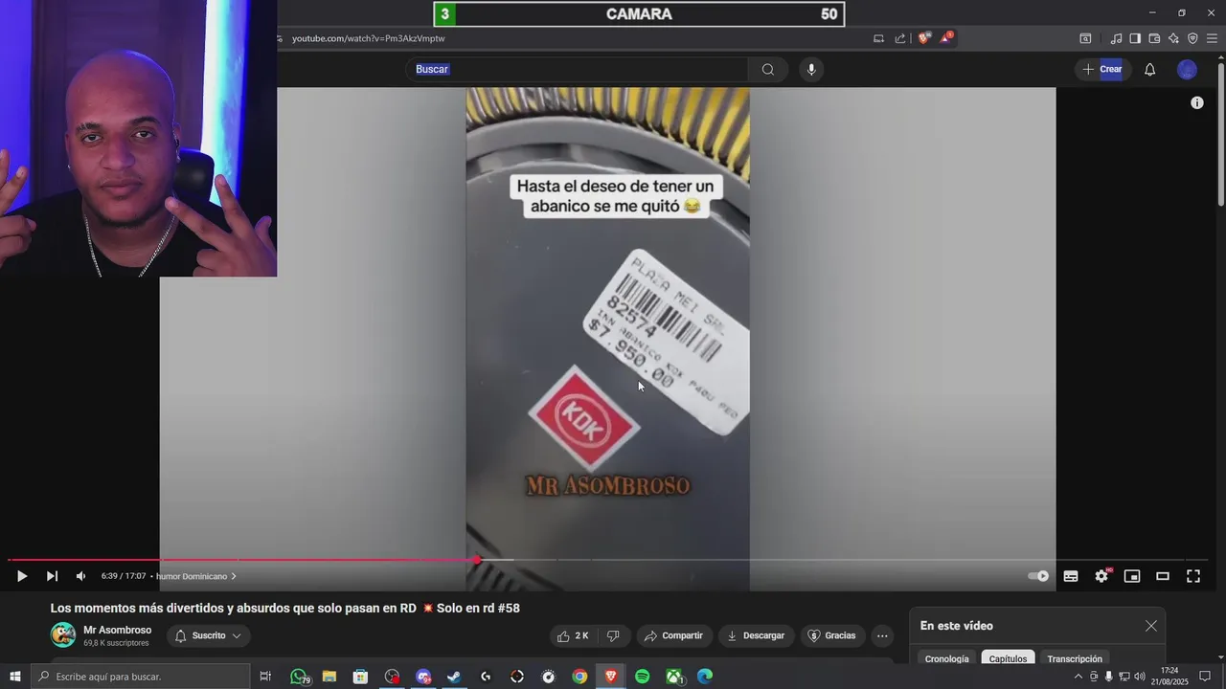
Task: Open the Windows Start menu
Action: coord(15,677)
